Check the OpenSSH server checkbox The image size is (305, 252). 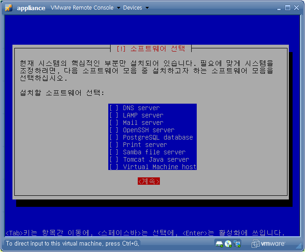tap(114, 130)
